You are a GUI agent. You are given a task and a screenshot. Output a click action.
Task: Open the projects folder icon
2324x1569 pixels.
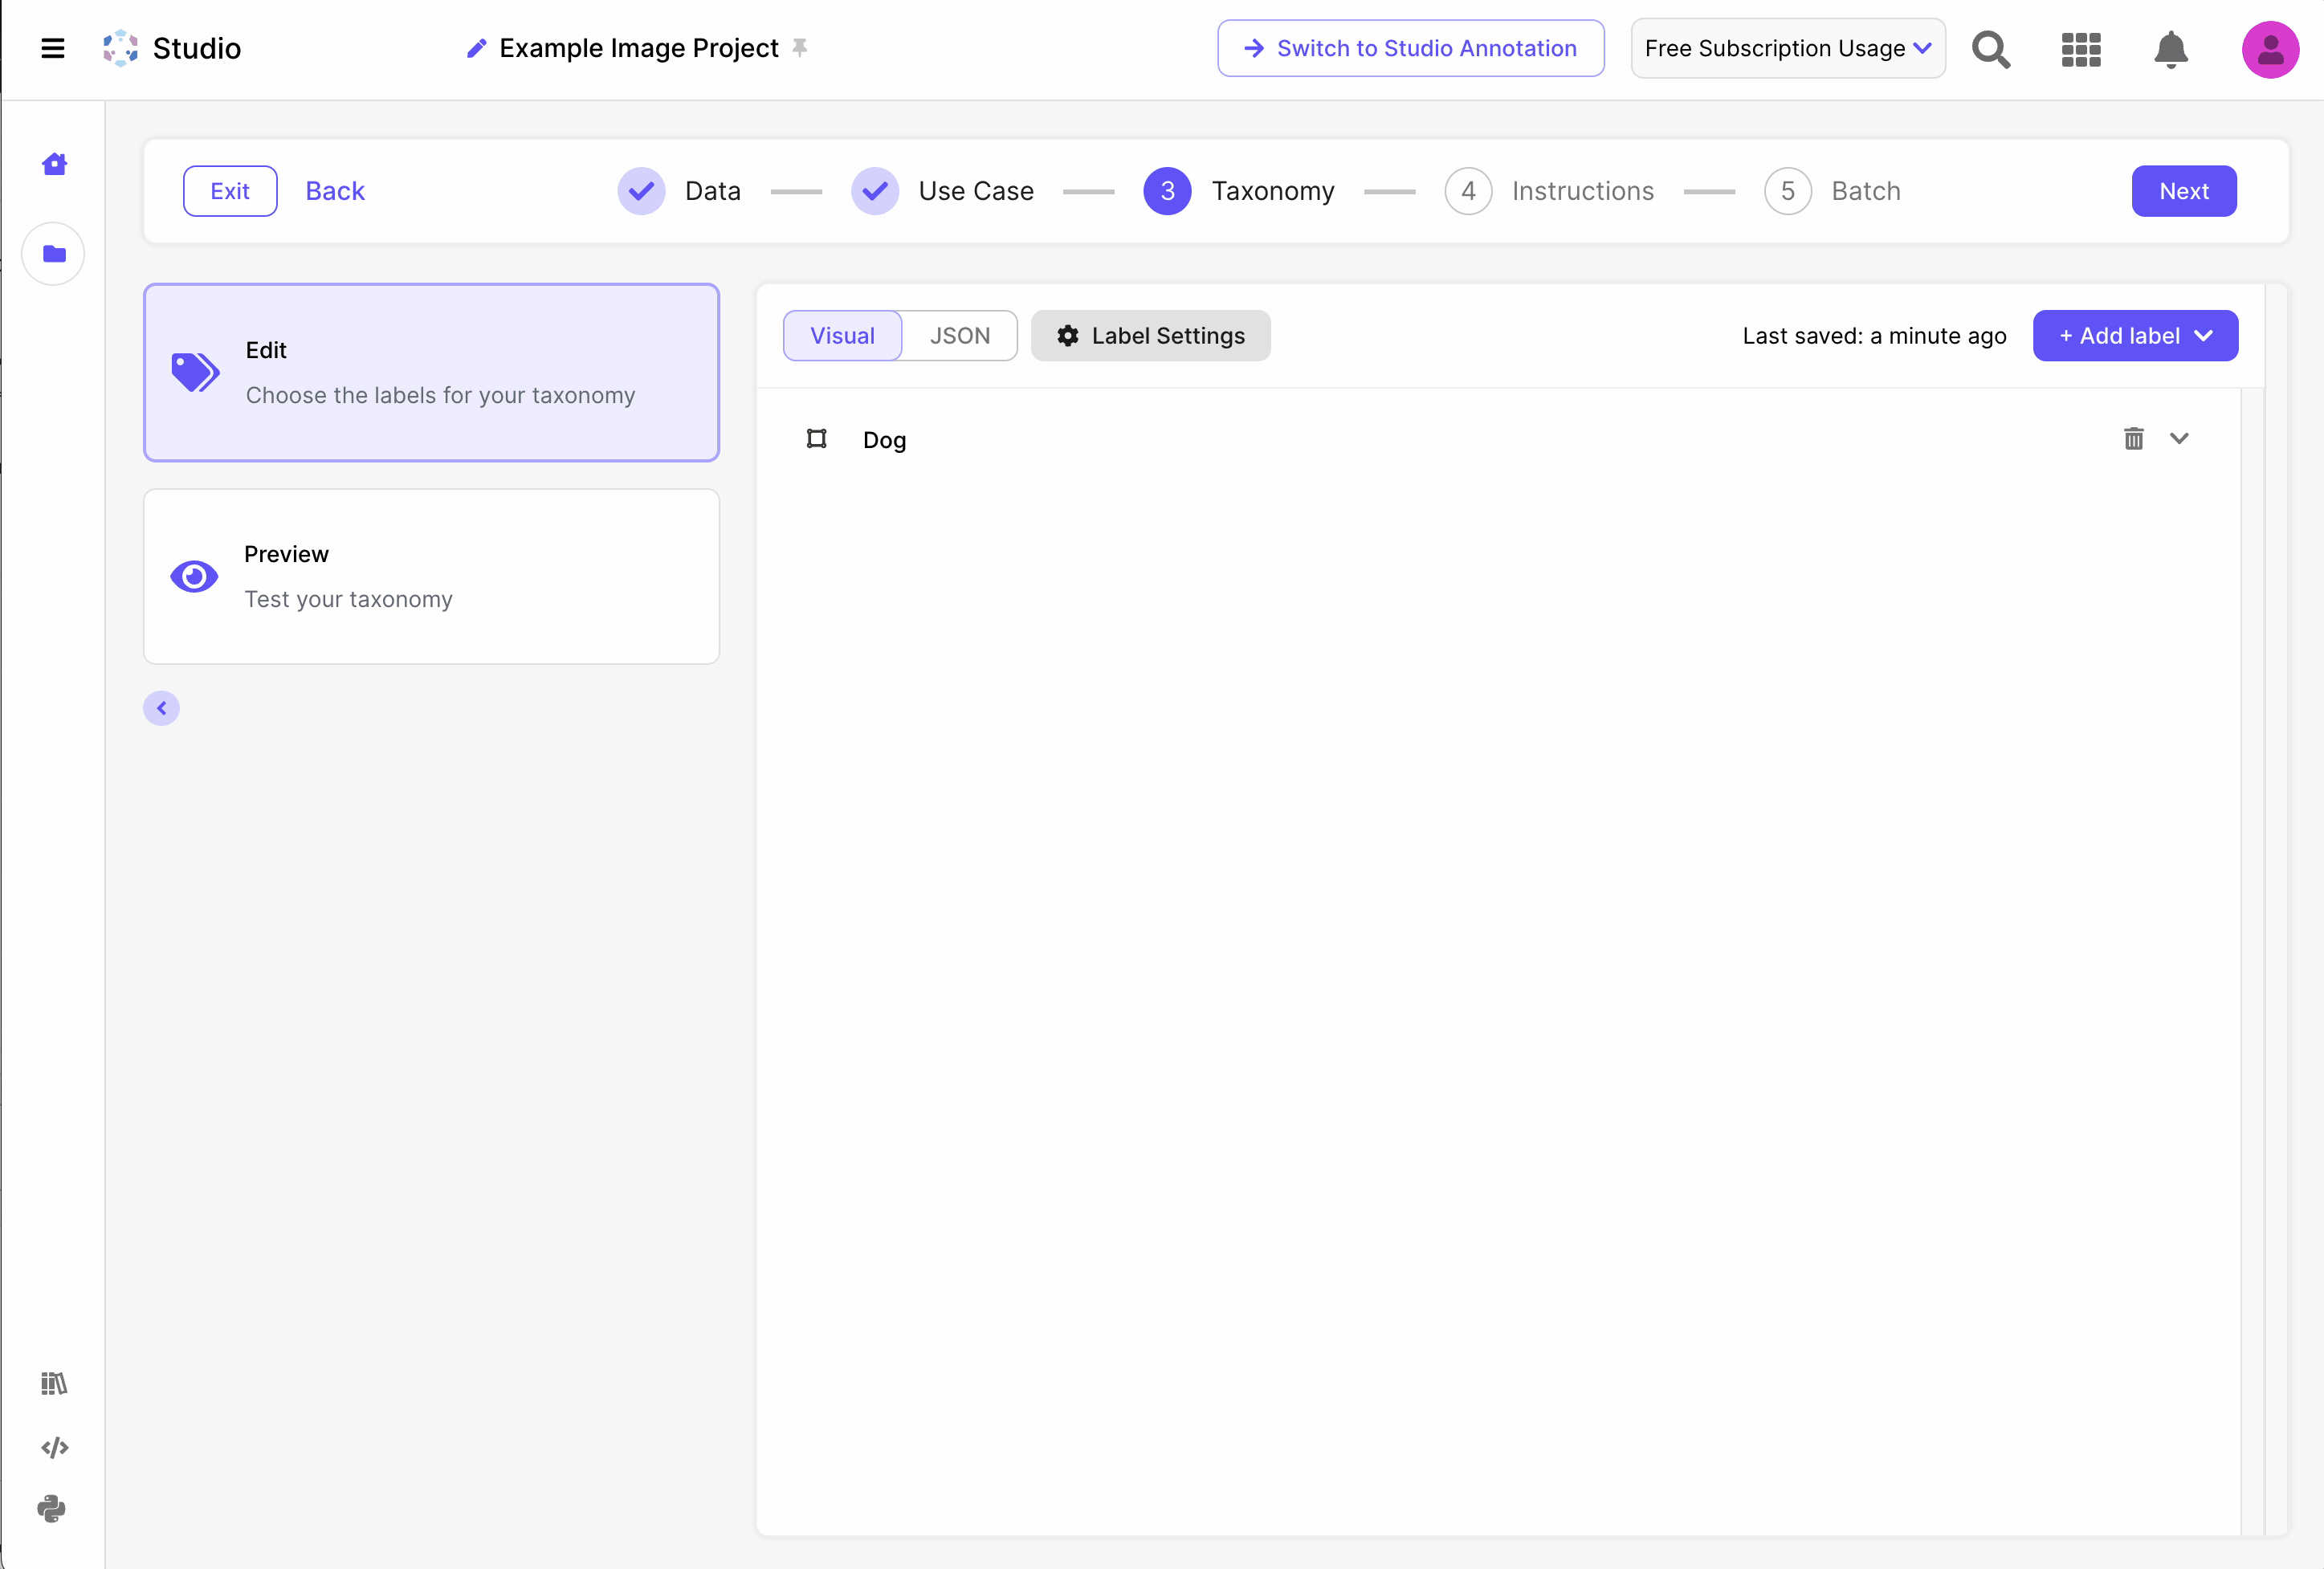pos(54,254)
